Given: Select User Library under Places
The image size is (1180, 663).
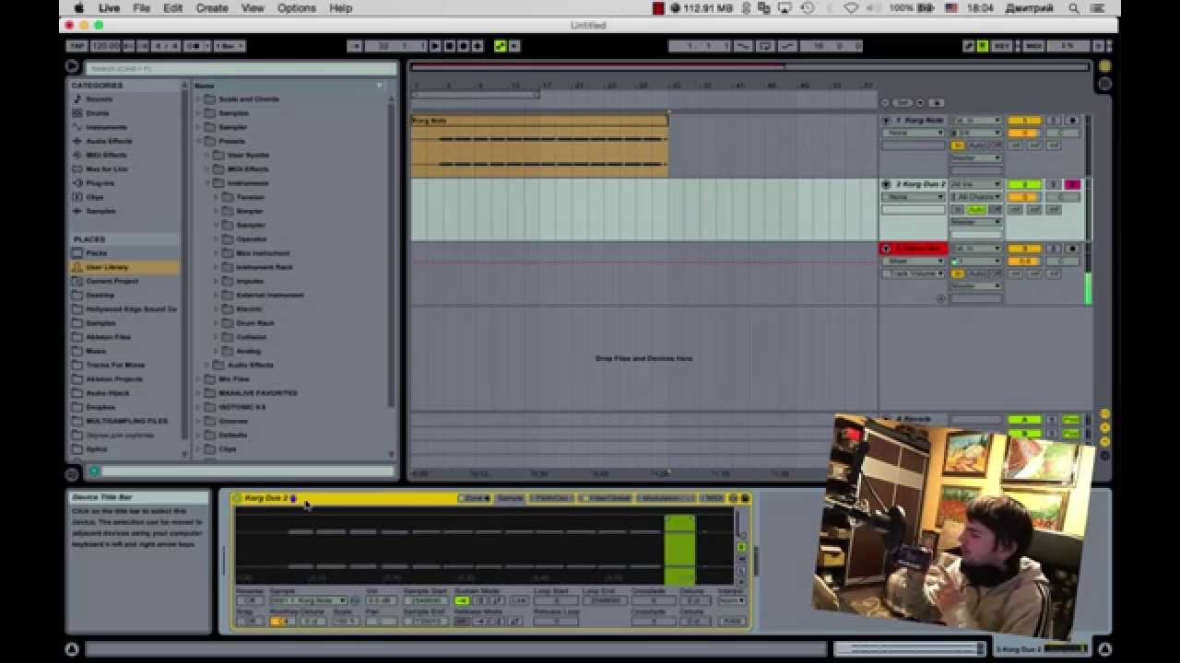Looking at the screenshot, I should (x=107, y=267).
